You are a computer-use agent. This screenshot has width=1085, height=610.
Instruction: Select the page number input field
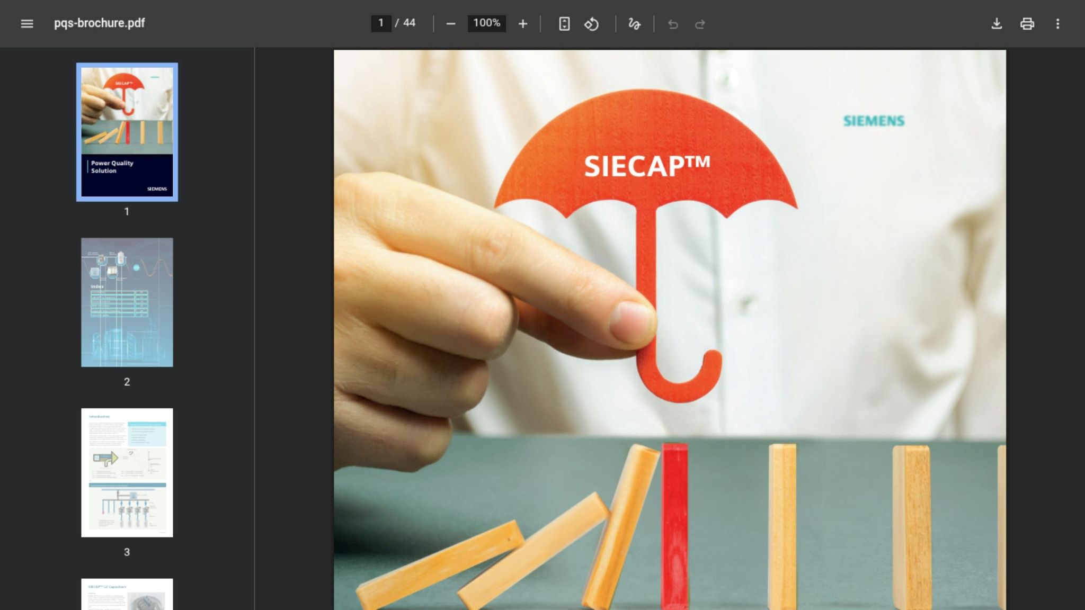[381, 23]
